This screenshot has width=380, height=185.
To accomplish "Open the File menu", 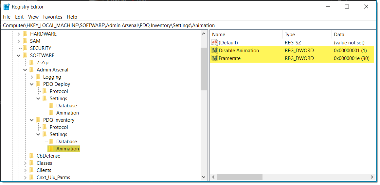I will [7, 17].
